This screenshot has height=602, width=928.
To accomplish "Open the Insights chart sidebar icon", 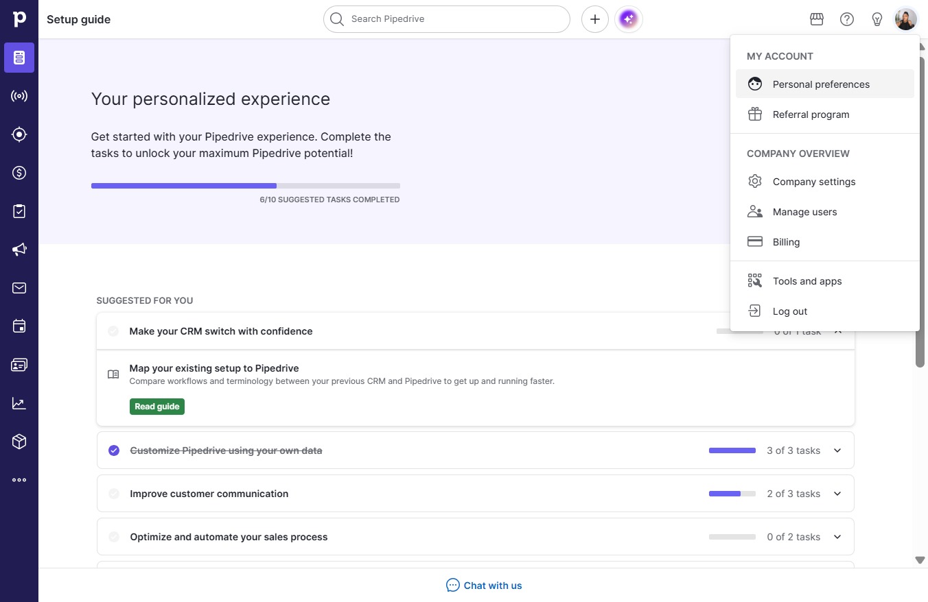I will click(19, 403).
